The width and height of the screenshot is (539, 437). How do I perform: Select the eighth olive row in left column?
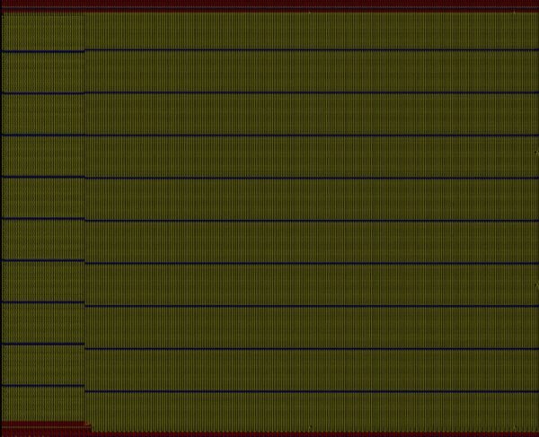point(42,323)
